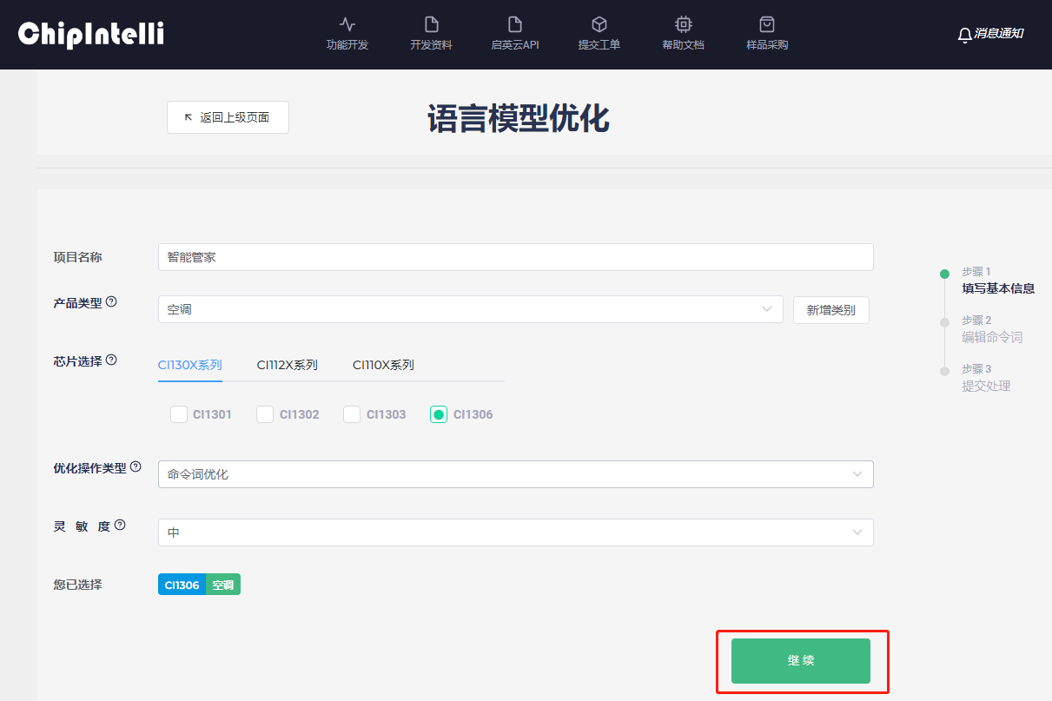Click the 启英云API file icon
The image size is (1052, 701).
[x=515, y=24]
